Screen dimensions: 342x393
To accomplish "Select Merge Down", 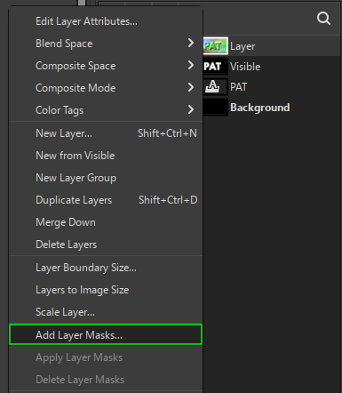I will coord(106,222).
